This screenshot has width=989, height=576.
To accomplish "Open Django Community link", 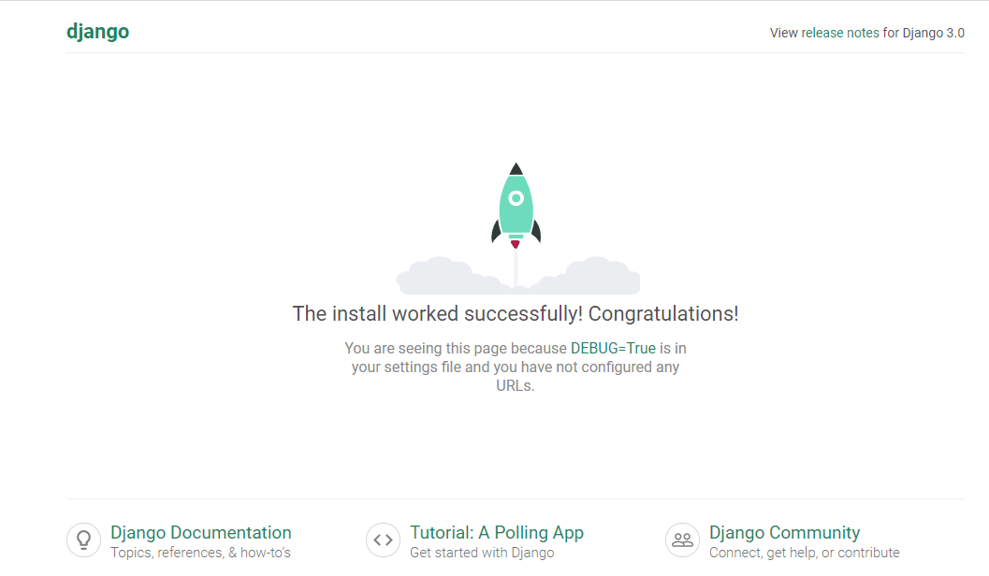I will click(785, 532).
